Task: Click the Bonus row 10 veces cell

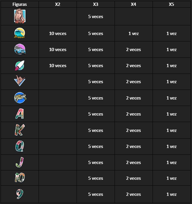Action: tap(58, 34)
